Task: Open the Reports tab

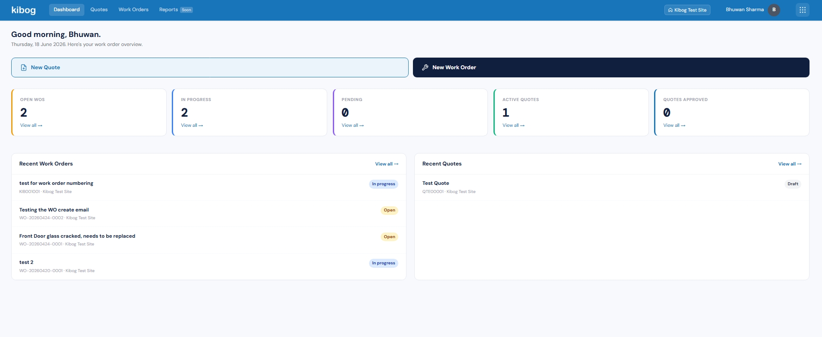Action: pyautogui.click(x=168, y=10)
